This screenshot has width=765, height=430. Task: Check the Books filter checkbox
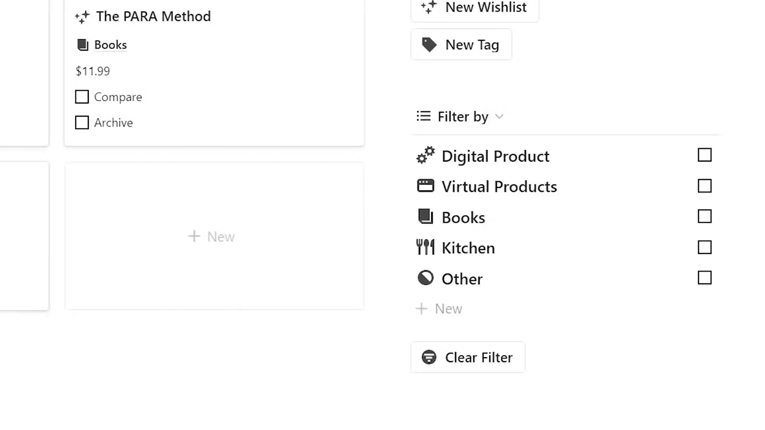[704, 216]
